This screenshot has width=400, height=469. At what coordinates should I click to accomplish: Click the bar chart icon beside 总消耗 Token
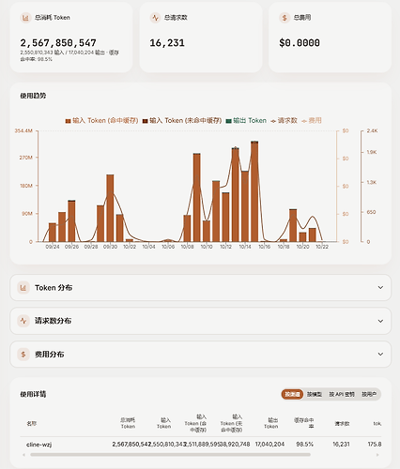25,18
